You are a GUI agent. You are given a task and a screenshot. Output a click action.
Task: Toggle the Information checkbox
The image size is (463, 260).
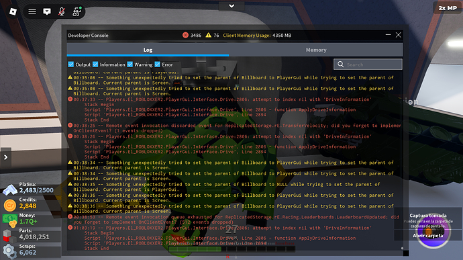click(x=95, y=64)
